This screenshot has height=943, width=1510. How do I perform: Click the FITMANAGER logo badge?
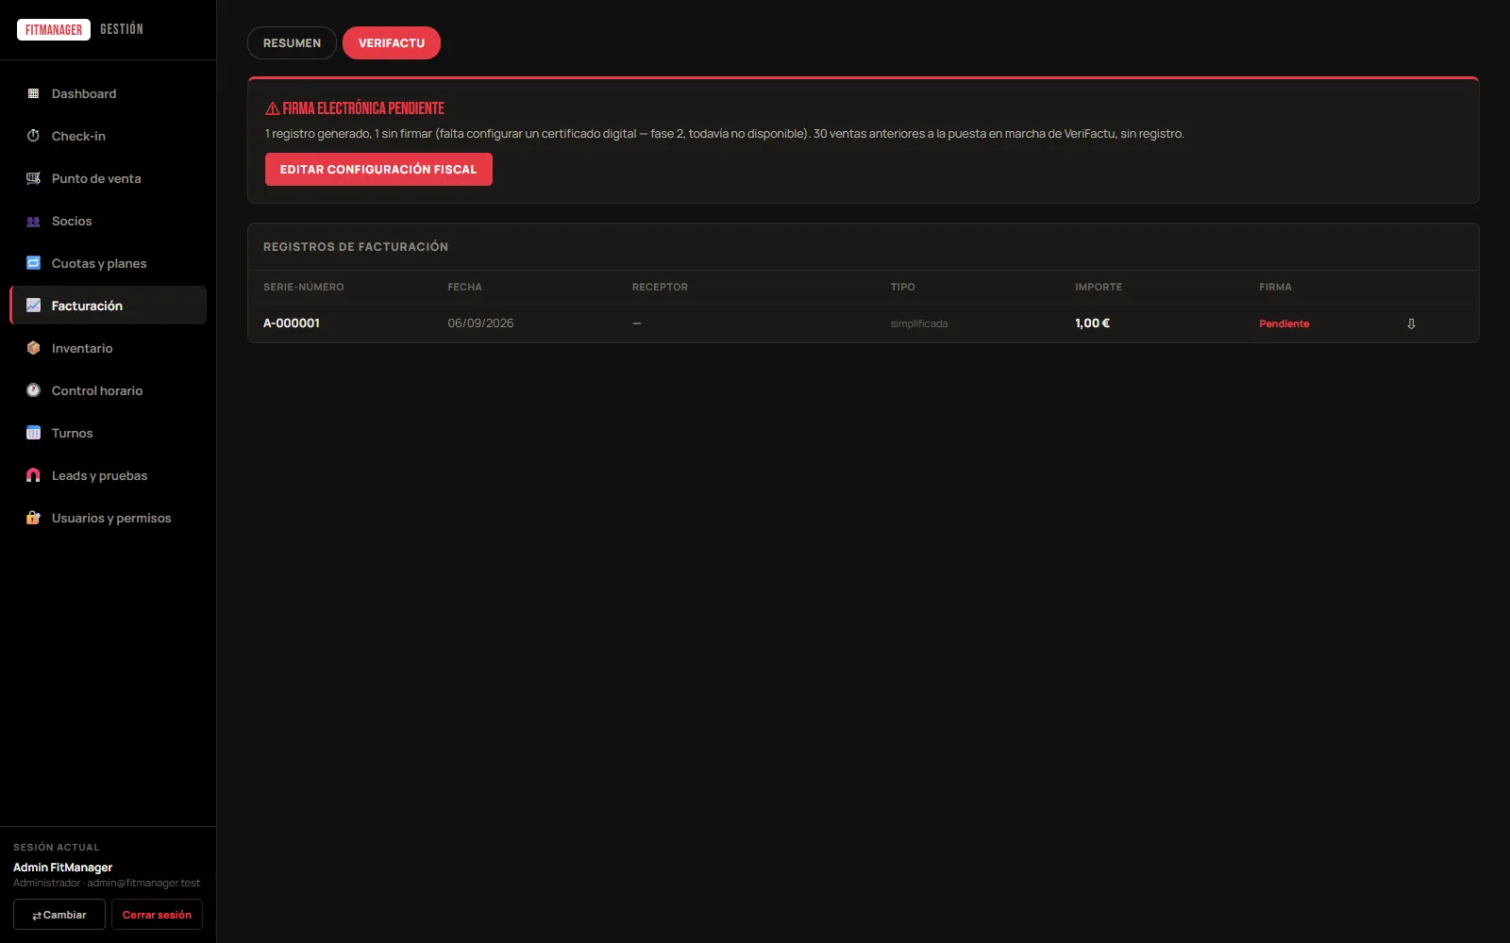pos(54,29)
